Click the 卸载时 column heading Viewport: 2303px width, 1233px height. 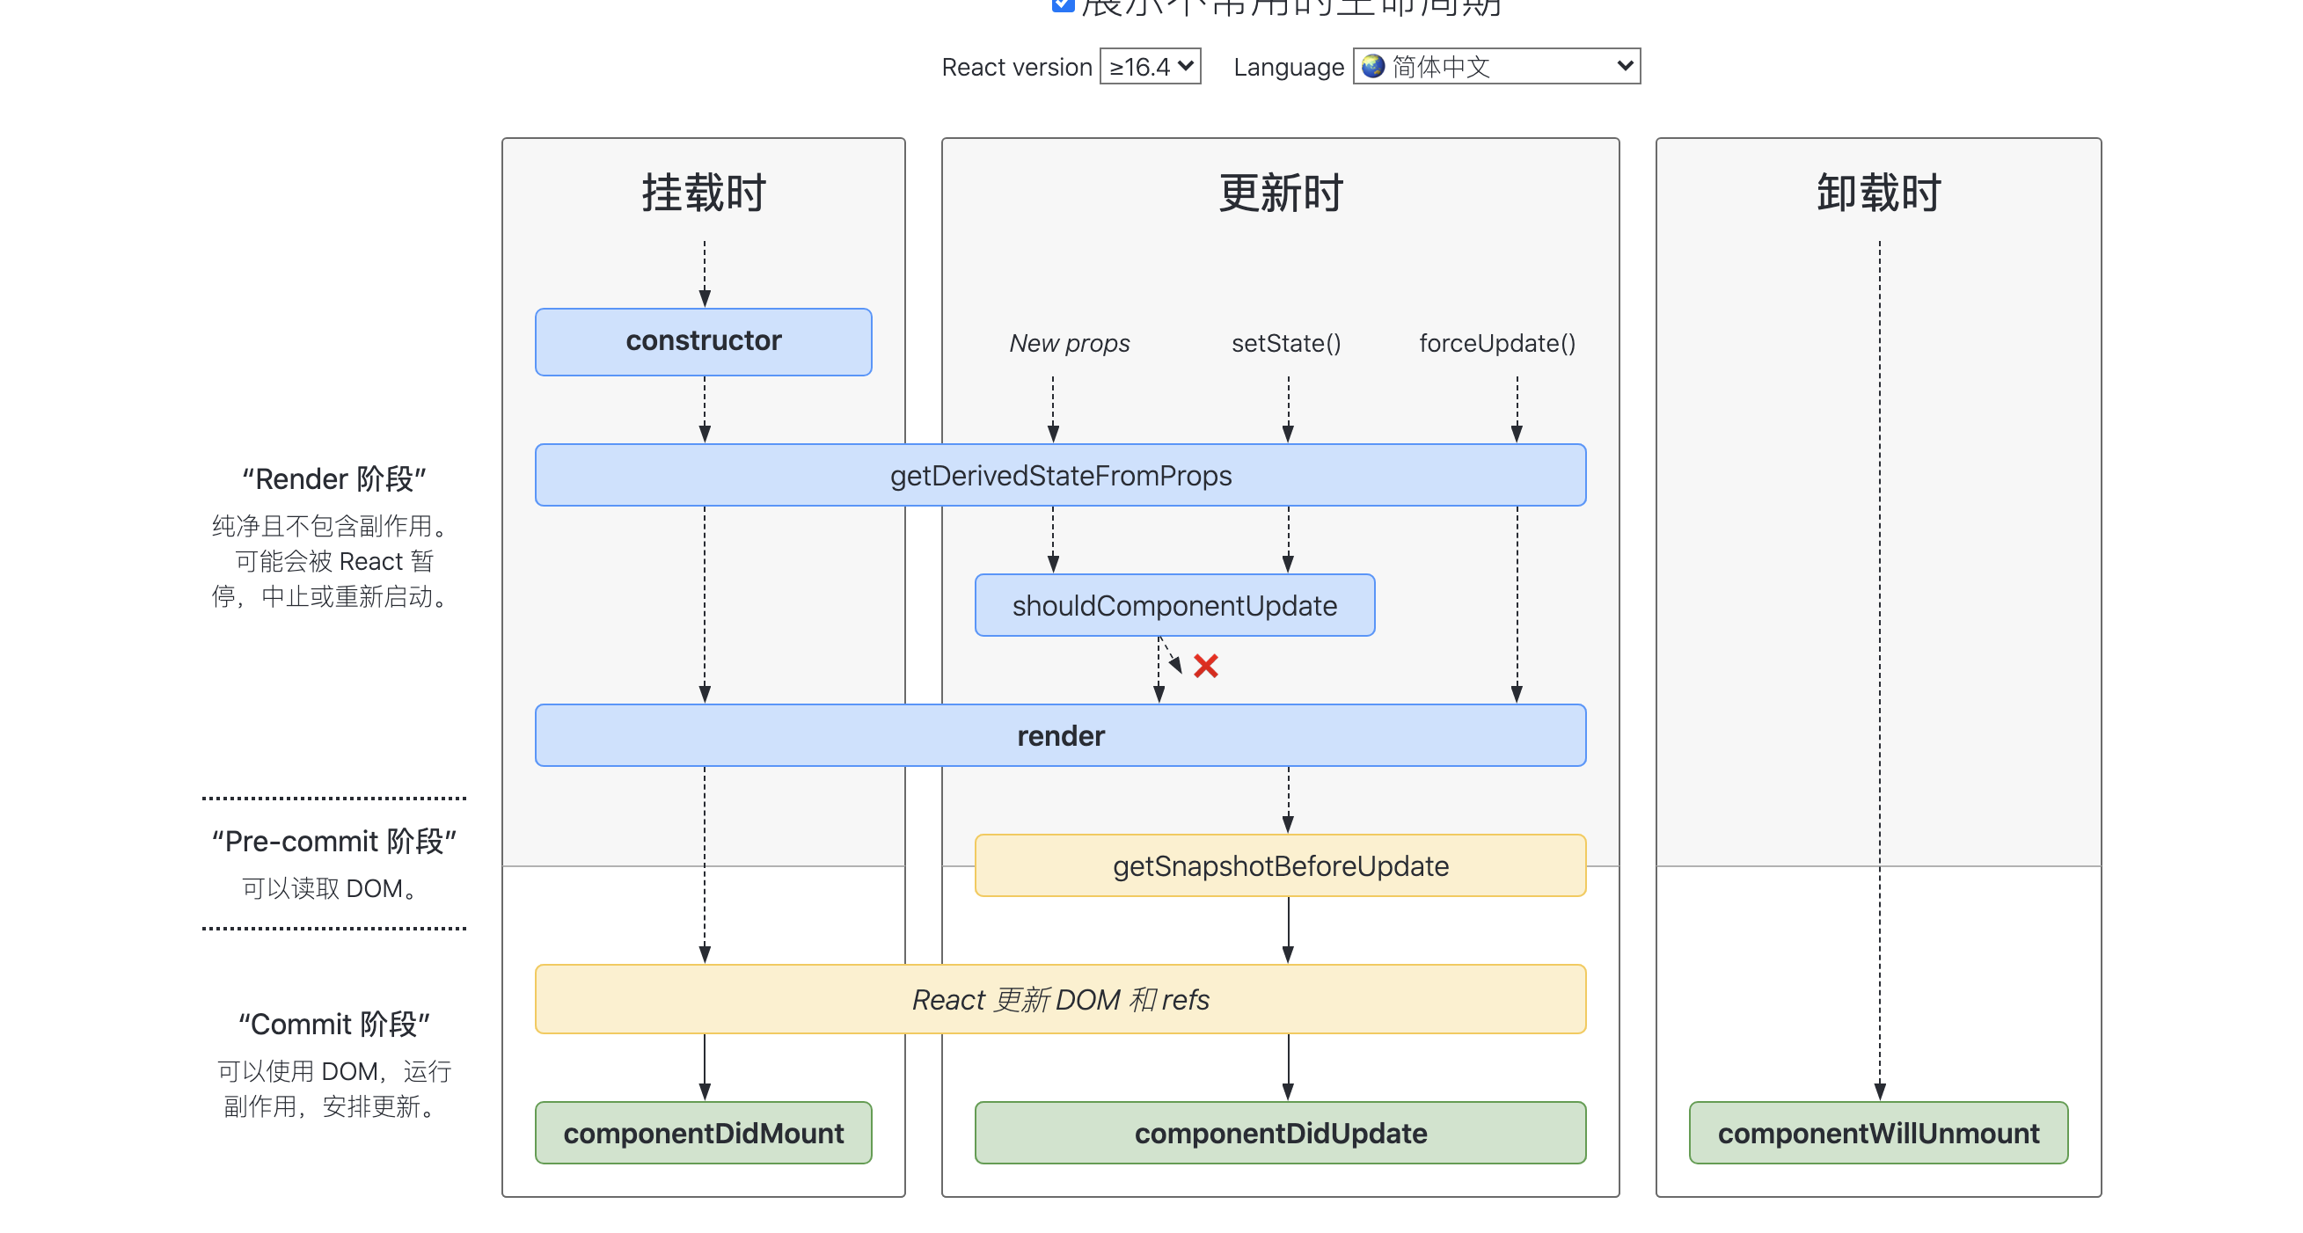click(x=1877, y=193)
